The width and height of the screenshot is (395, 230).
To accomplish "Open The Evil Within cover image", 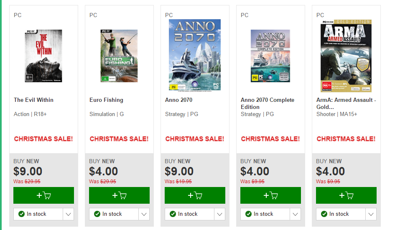I will 43,56.
